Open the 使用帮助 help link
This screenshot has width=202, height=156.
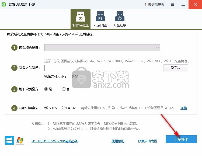(x=118, y=141)
